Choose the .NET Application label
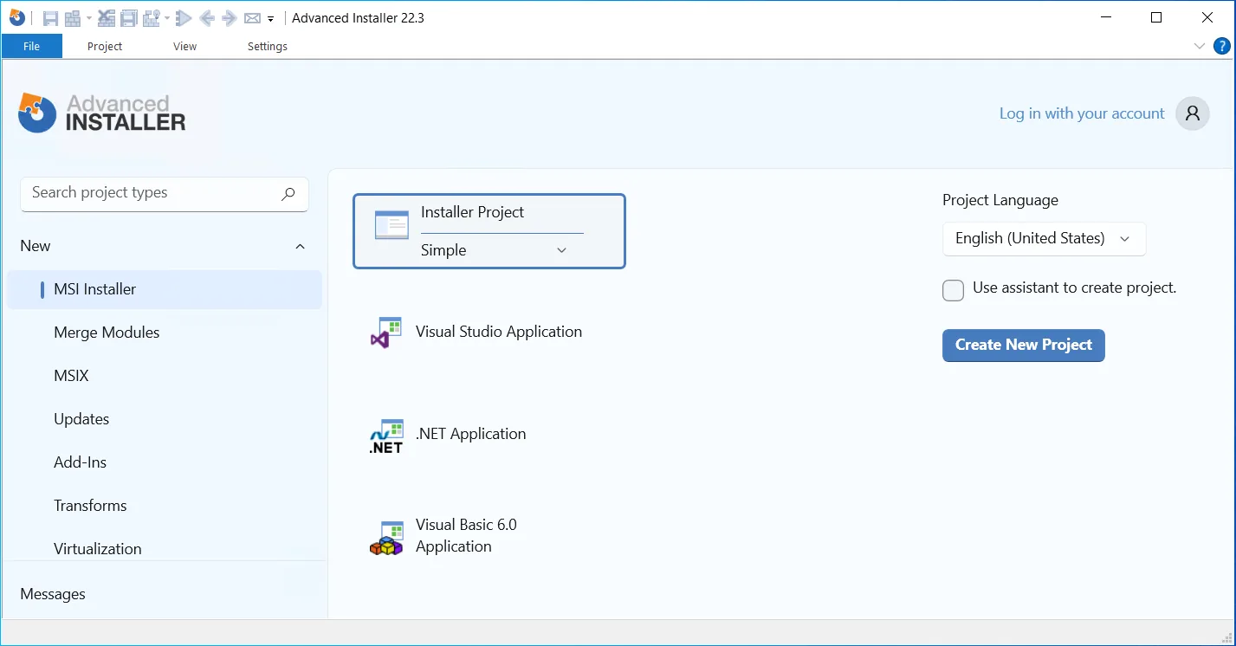1236x646 pixels. point(471,434)
